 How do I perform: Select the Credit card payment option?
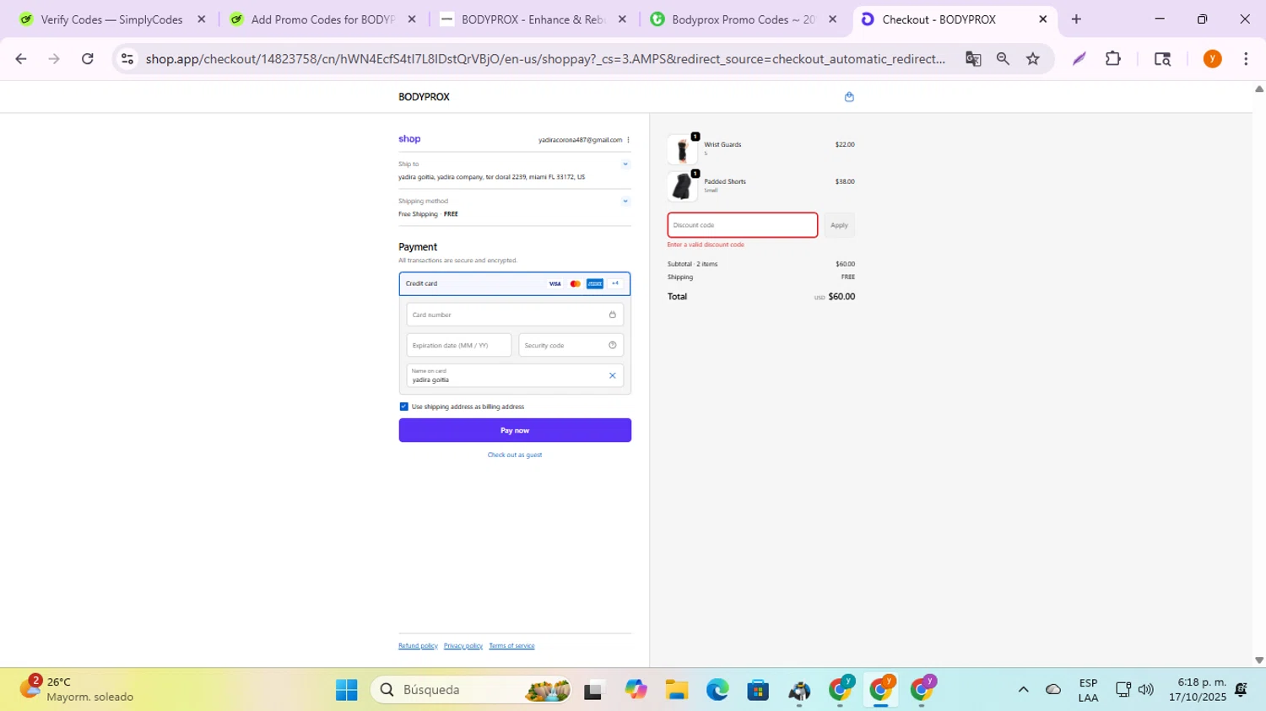pyautogui.click(x=515, y=284)
